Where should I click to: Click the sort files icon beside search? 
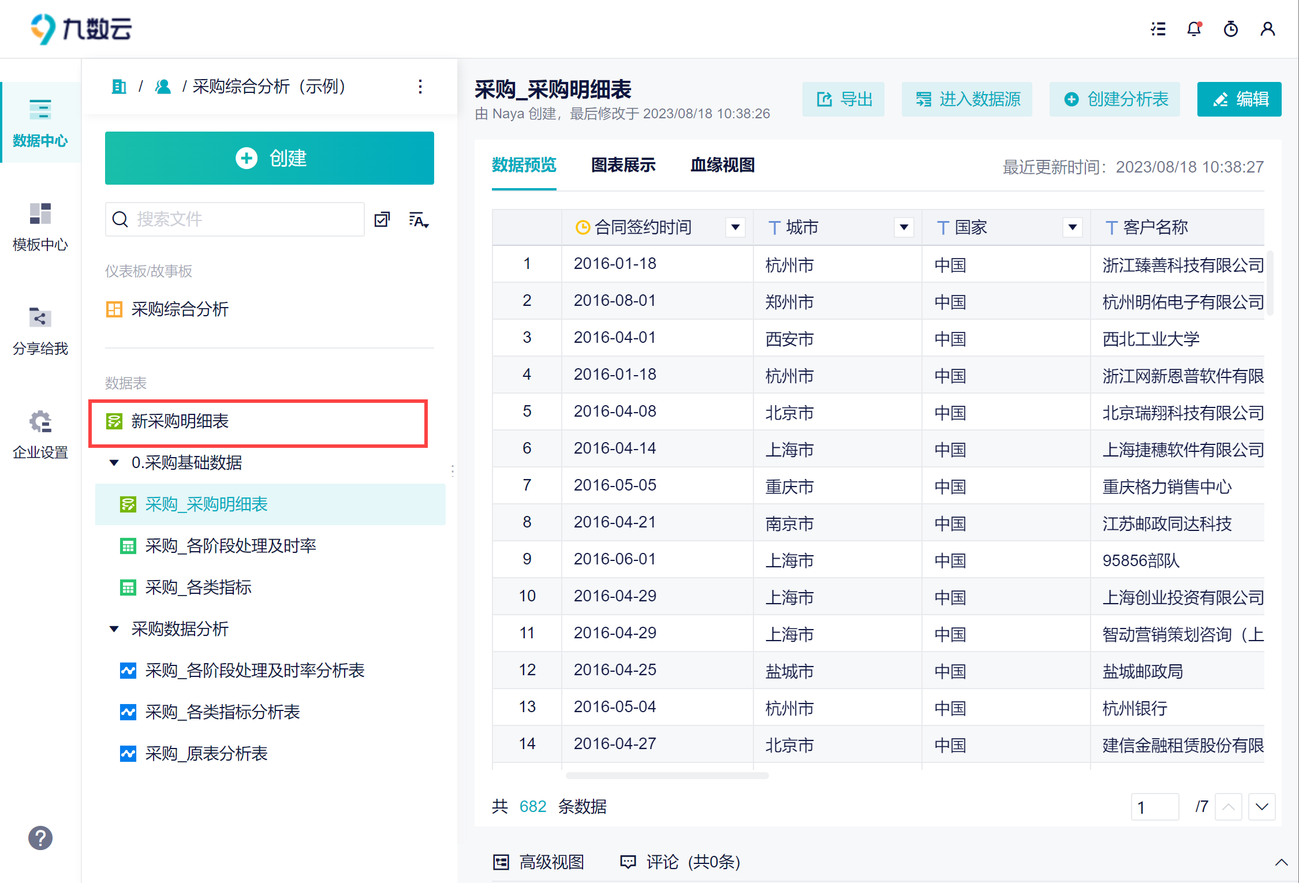(419, 220)
